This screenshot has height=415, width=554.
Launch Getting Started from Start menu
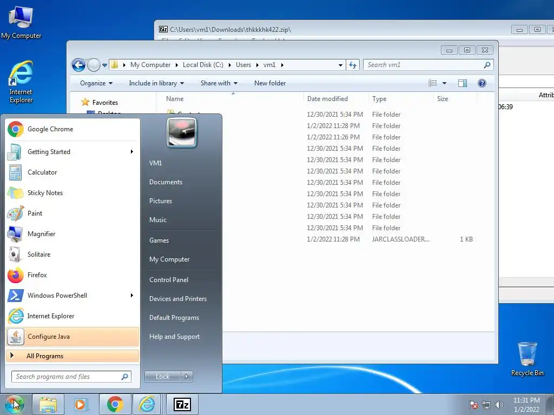(x=72, y=152)
